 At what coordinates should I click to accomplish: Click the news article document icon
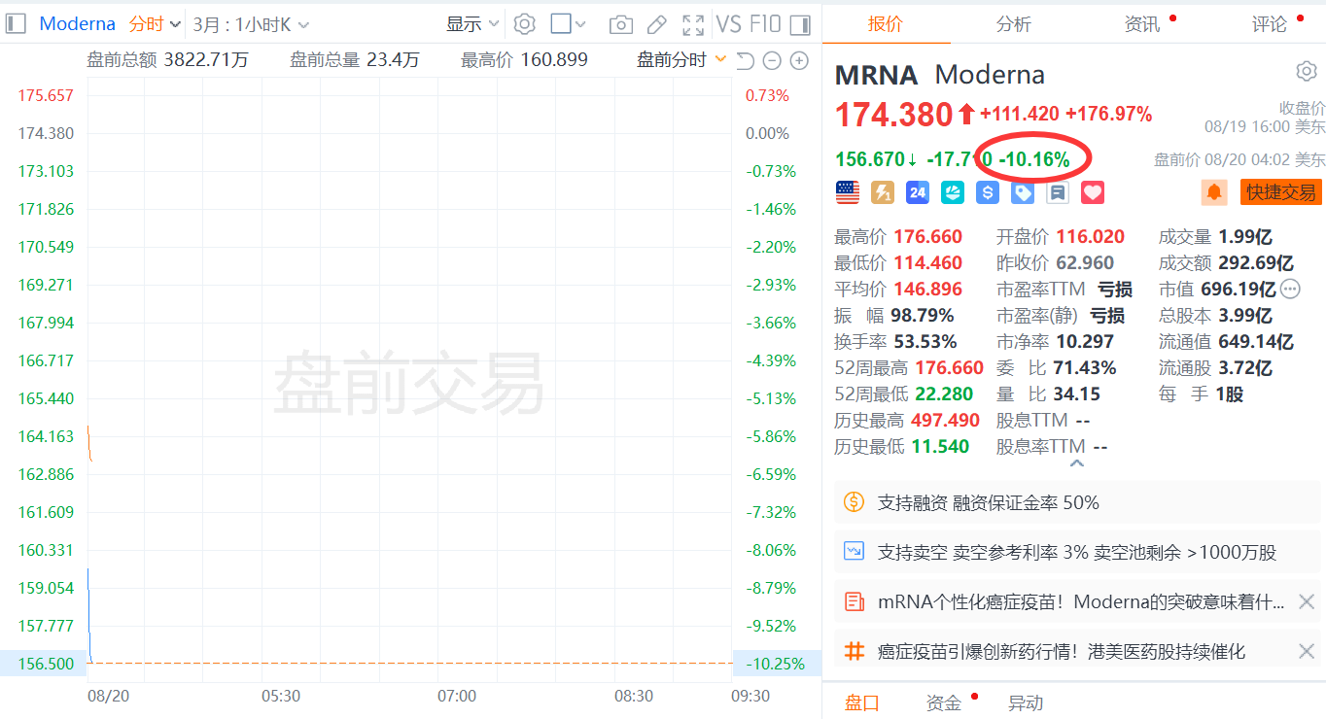854,601
